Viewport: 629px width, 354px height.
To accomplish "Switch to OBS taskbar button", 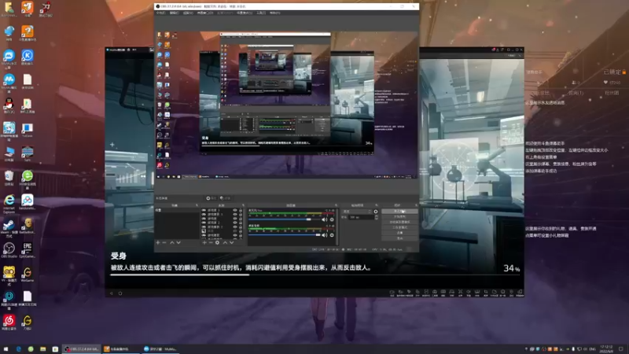I will click(x=82, y=349).
